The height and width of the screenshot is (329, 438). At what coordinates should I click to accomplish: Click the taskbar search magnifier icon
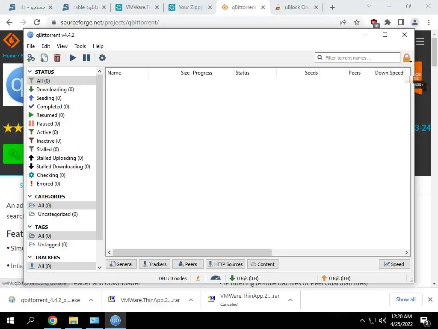[x=31, y=320]
